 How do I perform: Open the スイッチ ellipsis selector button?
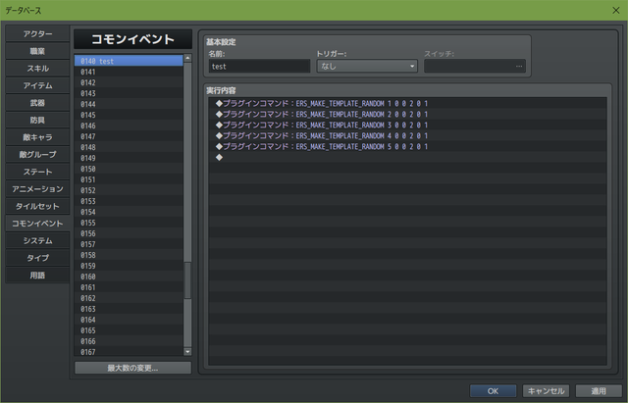(519, 67)
